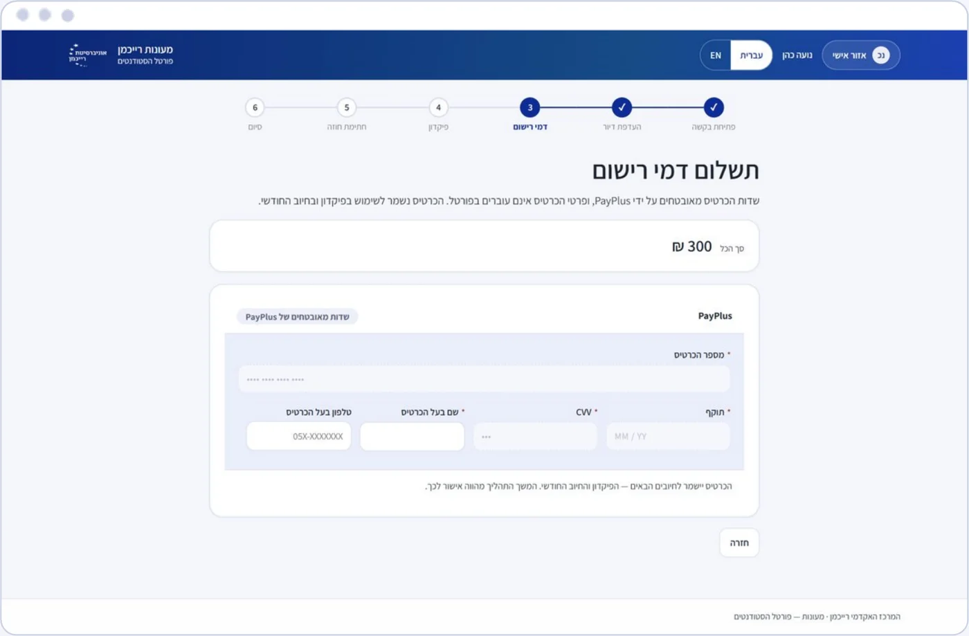This screenshot has height=636, width=969.
Task: Click the פיקדון step label
Action: point(438,127)
